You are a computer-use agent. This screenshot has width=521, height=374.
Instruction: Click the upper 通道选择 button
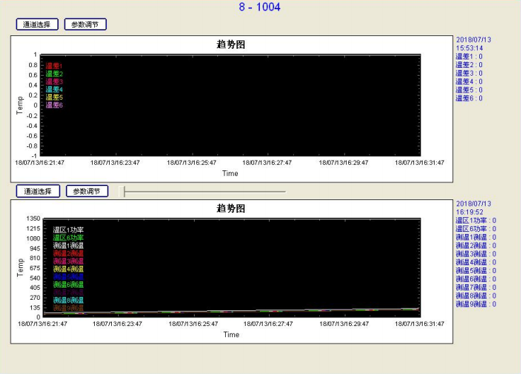coord(37,24)
